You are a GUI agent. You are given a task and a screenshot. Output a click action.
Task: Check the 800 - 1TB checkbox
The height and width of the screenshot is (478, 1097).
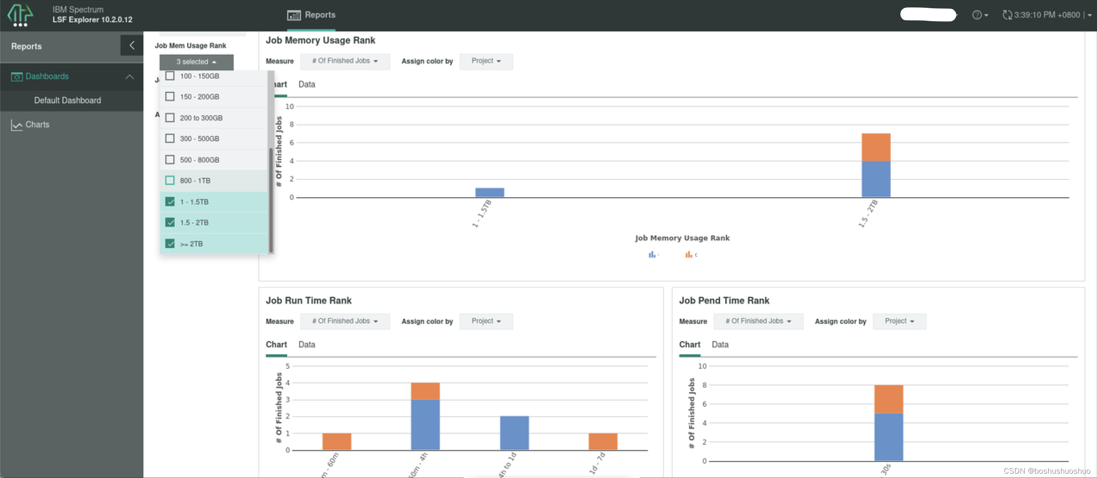[170, 180]
